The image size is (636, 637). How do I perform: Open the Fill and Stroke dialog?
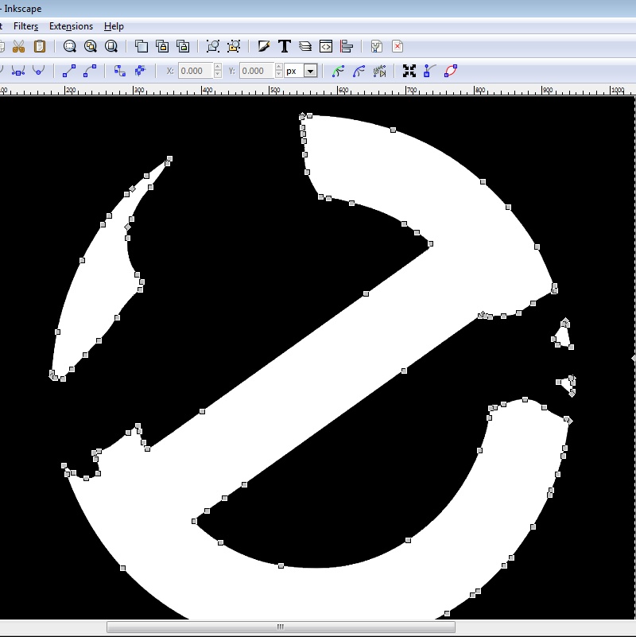tap(264, 46)
